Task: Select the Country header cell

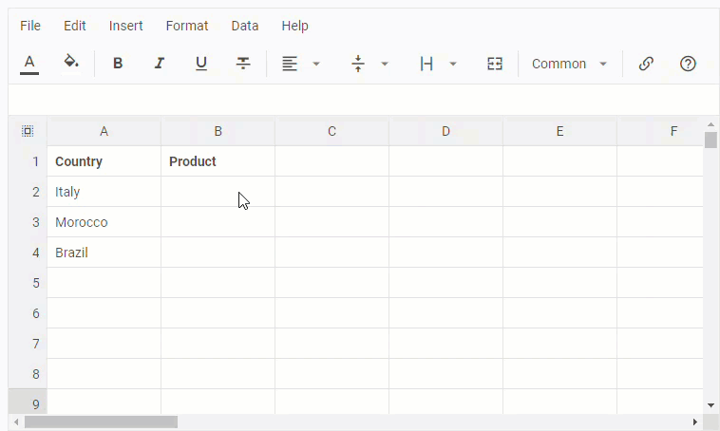Action: click(104, 161)
